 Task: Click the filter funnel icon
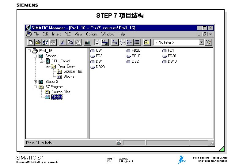pyautogui.click(x=208, y=42)
